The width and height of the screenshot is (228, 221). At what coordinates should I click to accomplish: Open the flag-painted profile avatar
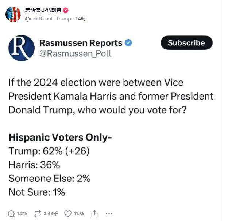[x=13, y=14]
